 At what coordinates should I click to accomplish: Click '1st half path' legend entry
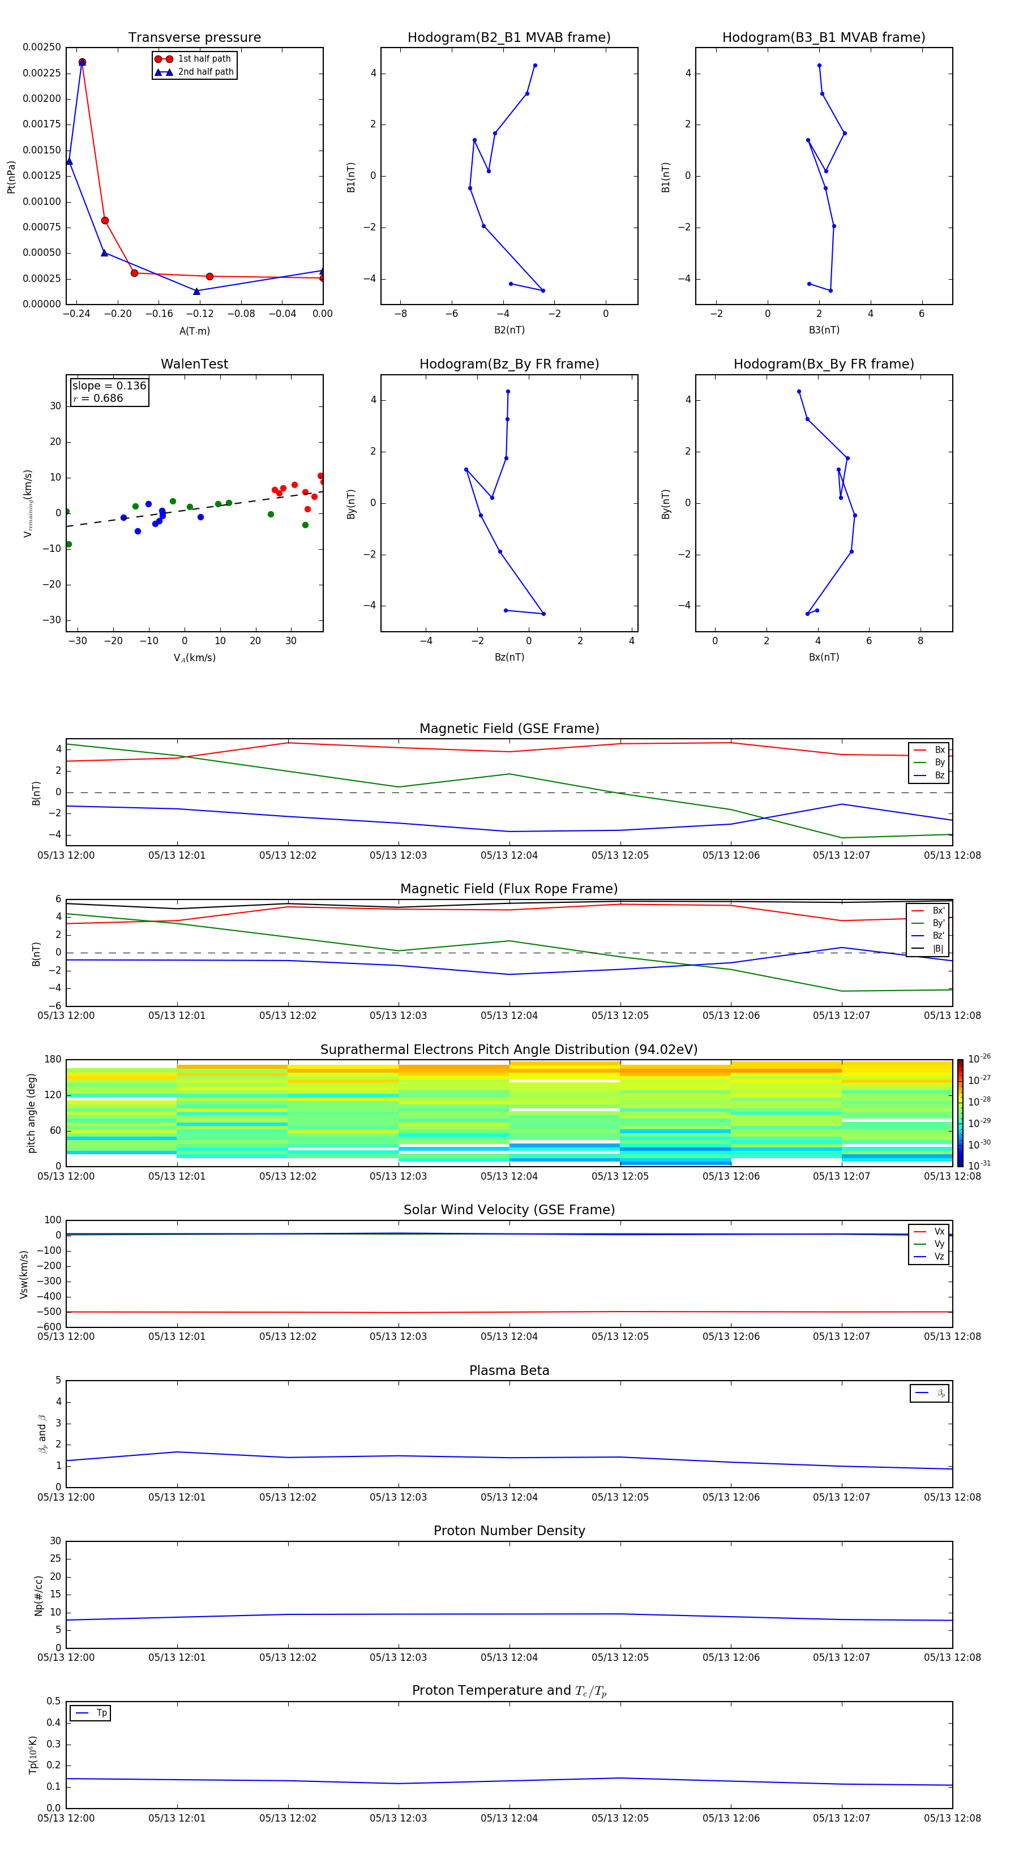pyautogui.click(x=194, y=59)
